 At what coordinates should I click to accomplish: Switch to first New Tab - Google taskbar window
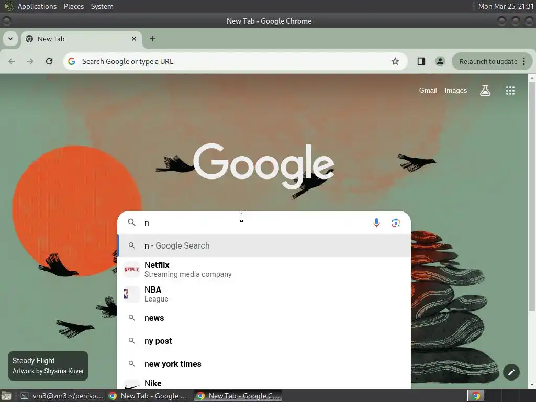pyautogui.click(x=149, y=396)
